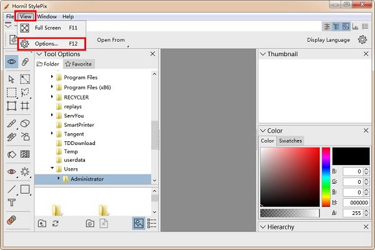Toggle the image viewer eye button
The height and width of the screenshot is (250, 375).
click(11, 61)
